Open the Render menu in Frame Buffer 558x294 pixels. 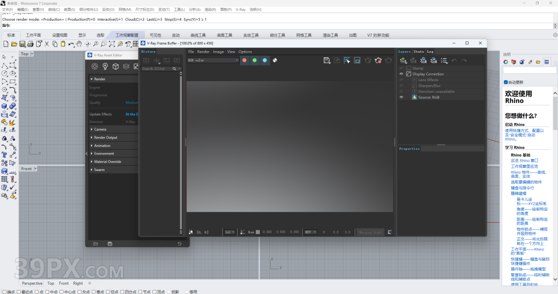(x=203, y=52)
